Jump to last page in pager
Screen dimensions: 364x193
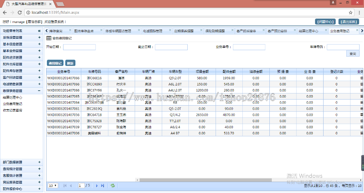tap(103, 185)
